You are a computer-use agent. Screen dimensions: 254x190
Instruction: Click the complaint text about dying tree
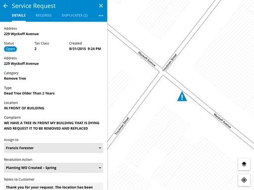[x=52, y=126]
